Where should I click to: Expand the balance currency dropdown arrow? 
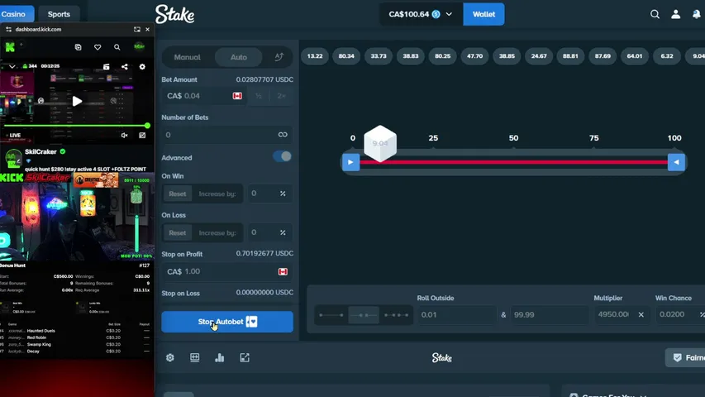pyautogui.click(x=449, y=14)
